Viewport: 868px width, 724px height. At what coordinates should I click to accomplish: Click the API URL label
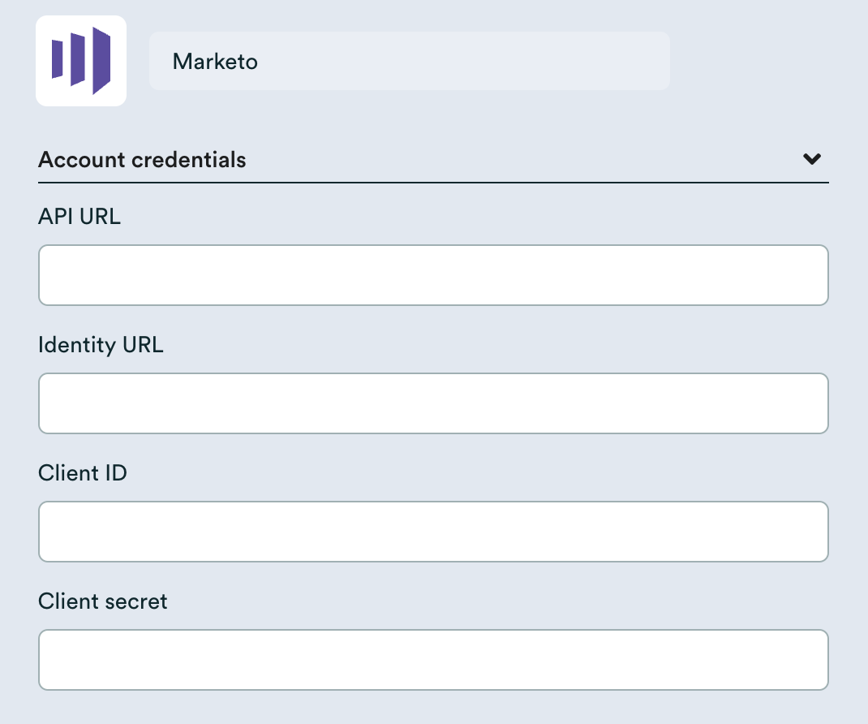point(79,217)
